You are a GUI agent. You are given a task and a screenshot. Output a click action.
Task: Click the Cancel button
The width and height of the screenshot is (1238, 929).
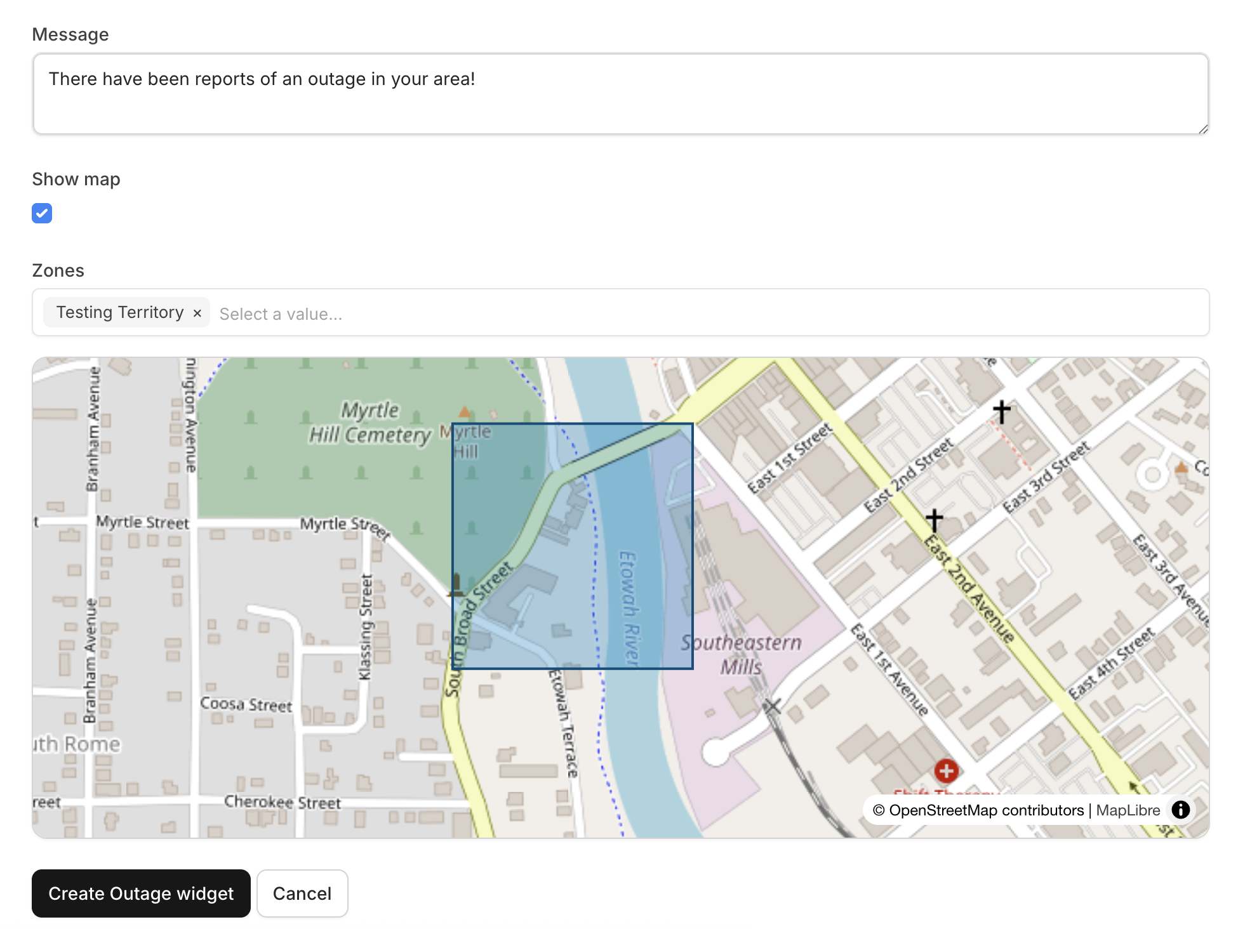coord(302,893)
